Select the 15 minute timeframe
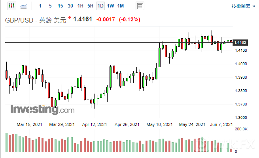Screen dimensions: 259x158 60,6
